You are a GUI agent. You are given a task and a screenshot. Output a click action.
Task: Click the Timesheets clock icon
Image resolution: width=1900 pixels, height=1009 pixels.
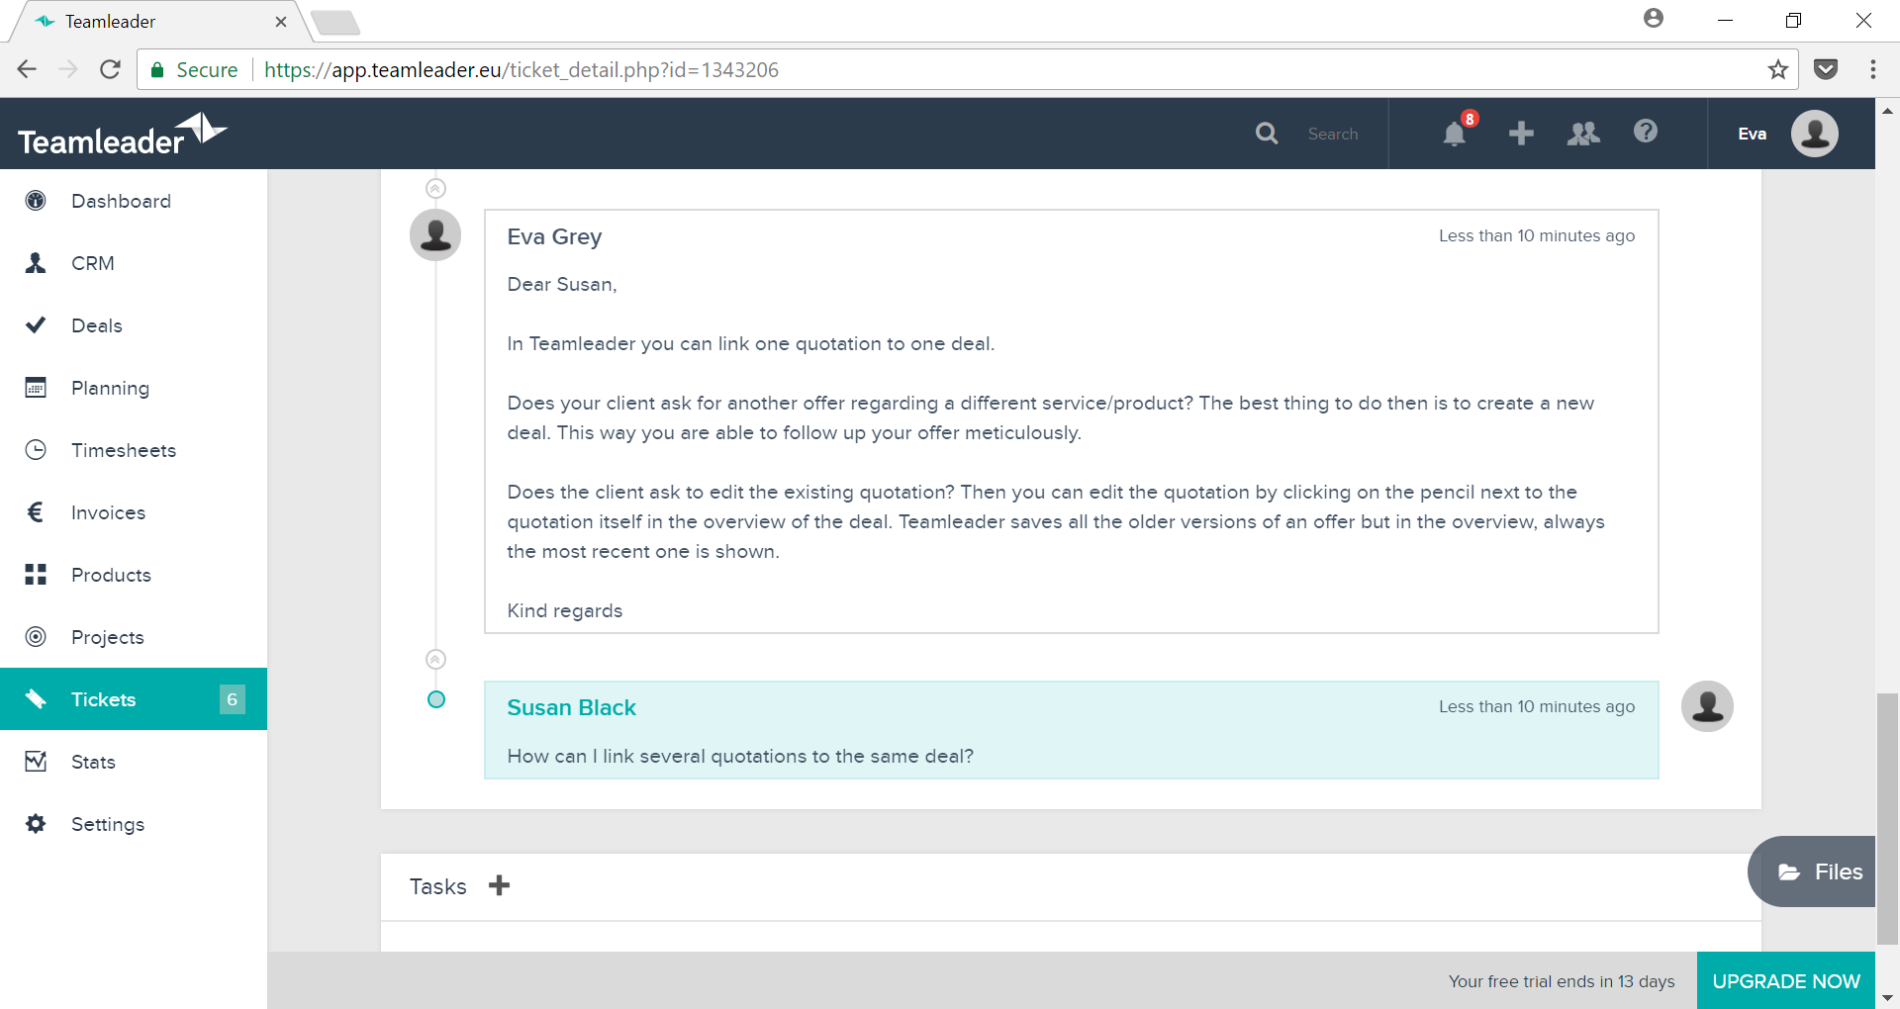36,450
